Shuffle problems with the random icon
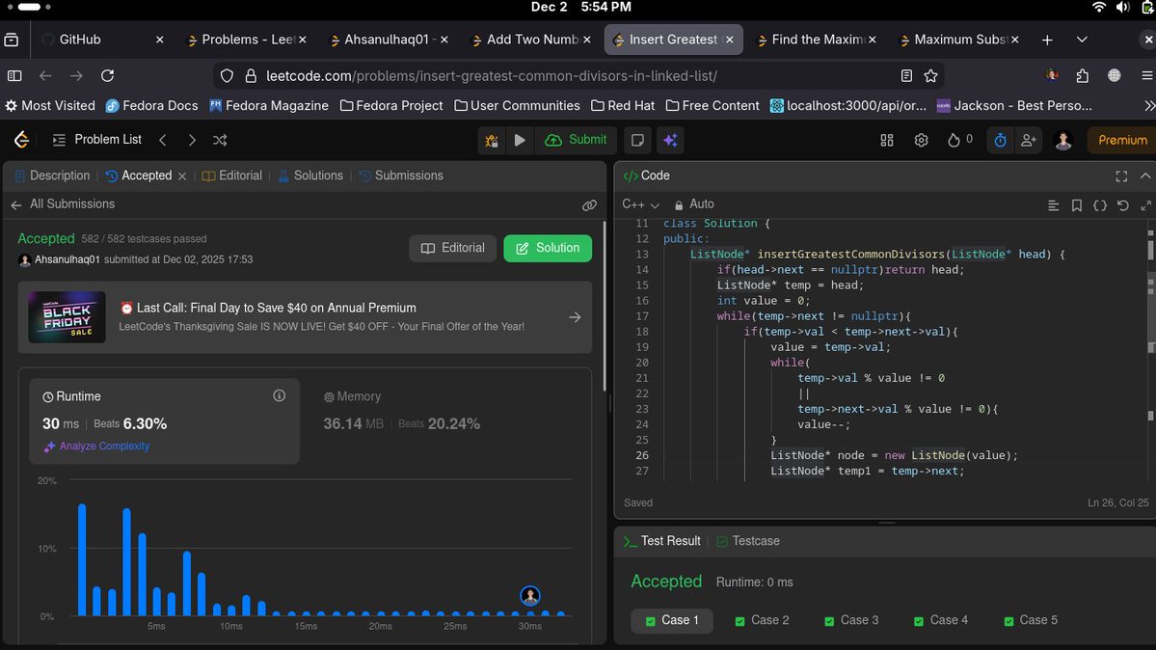 tap(220, 139)
